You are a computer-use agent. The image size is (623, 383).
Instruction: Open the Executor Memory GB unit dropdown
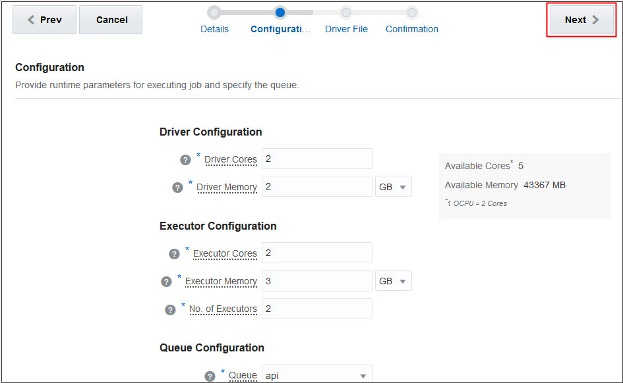[394, 281]
